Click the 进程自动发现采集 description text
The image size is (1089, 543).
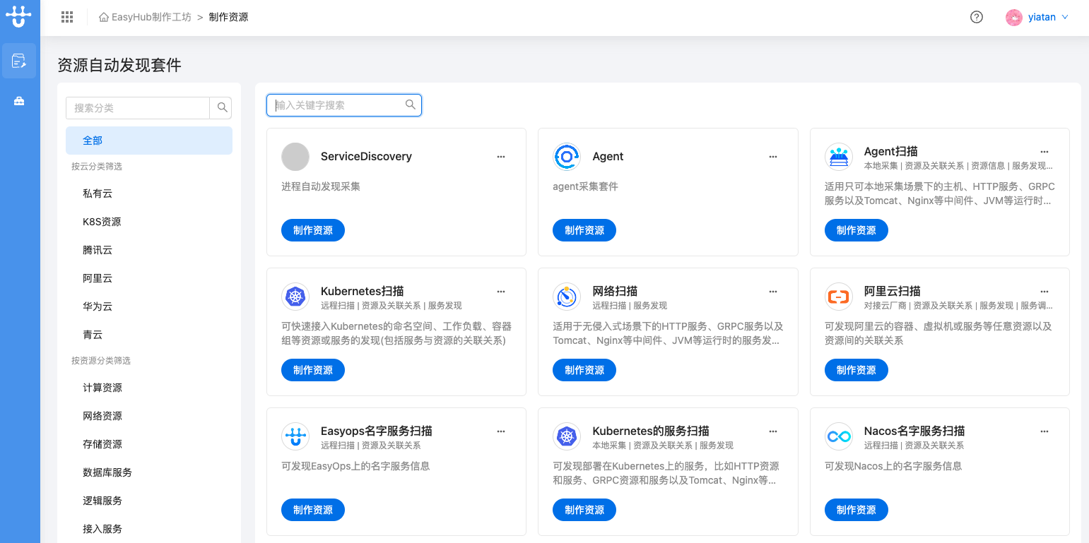click(321, 186)
